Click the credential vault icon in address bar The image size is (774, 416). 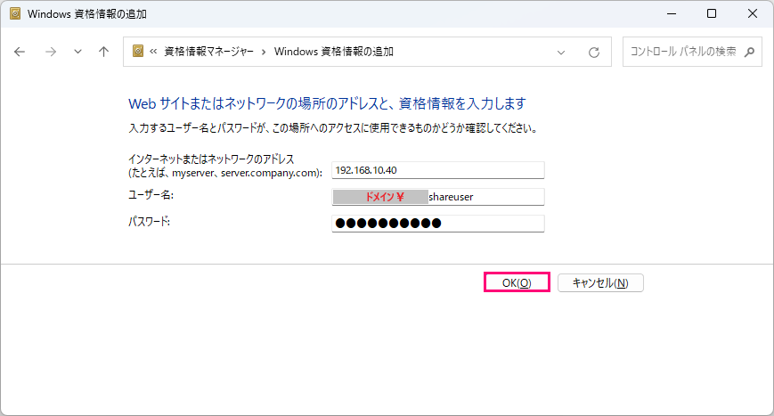138,51
